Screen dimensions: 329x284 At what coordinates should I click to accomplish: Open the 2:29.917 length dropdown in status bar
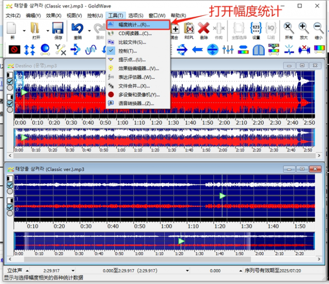(73, 271)
